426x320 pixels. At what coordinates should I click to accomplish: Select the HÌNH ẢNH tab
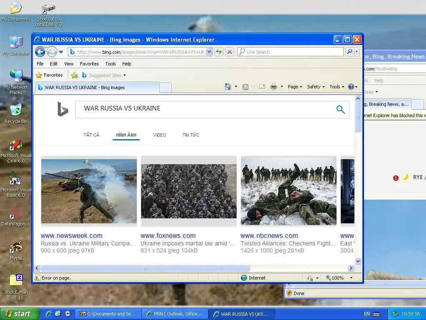click(126, 135)
